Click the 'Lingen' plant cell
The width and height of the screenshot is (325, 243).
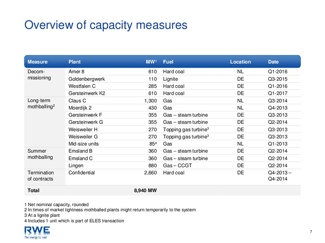point(76,166)
